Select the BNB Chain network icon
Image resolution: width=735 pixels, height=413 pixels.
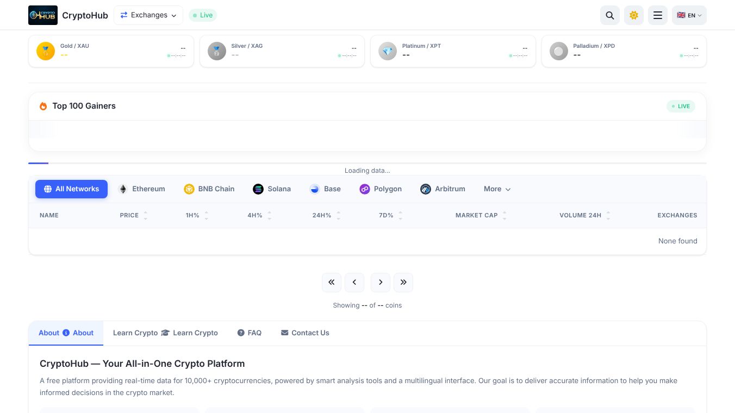click(x=189, y=189)
